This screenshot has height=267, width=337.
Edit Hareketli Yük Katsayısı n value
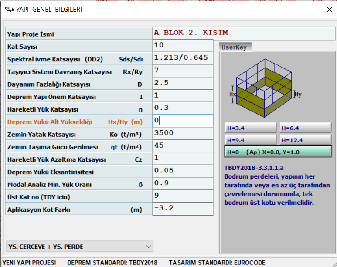[x=183, y=108]
